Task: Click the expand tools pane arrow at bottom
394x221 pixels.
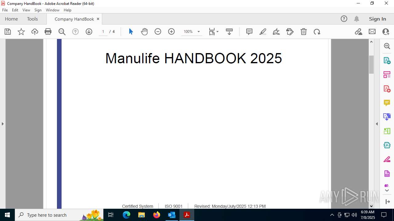Action: pos(387,202)
